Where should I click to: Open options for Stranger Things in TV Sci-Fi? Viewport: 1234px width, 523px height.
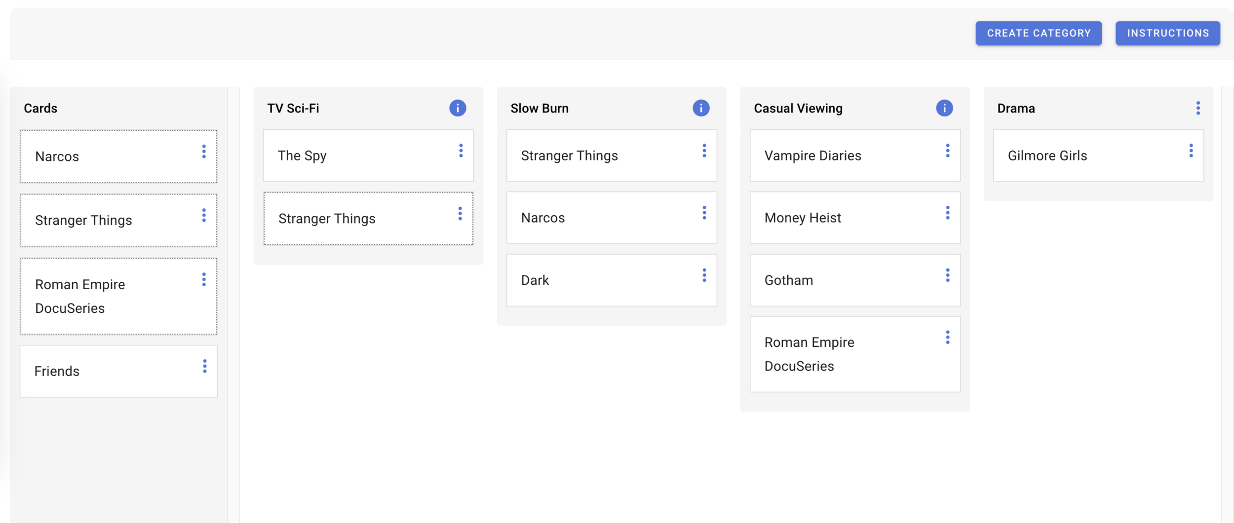point(460,214)
